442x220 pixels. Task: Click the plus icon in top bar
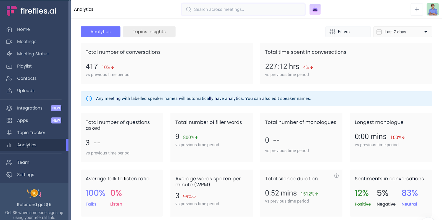[x=417, y=9]
